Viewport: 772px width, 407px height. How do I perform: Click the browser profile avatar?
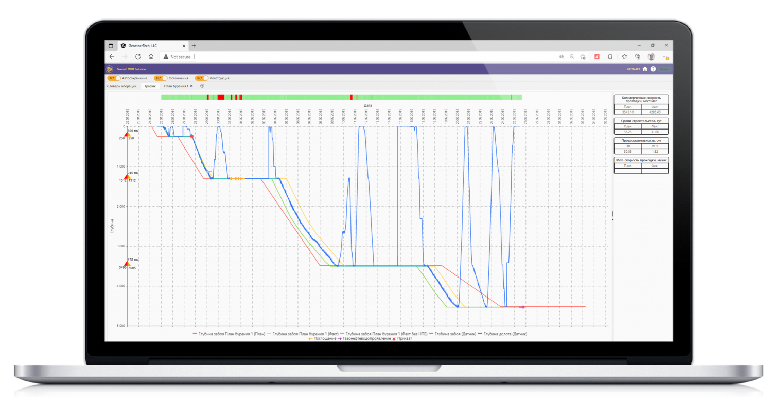click(x=651, y=57)
